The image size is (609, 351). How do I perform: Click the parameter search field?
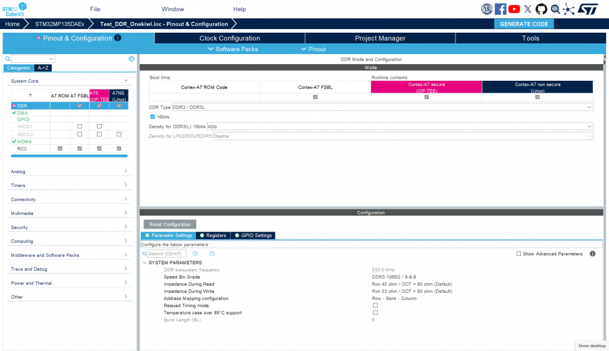click(167, 254)
